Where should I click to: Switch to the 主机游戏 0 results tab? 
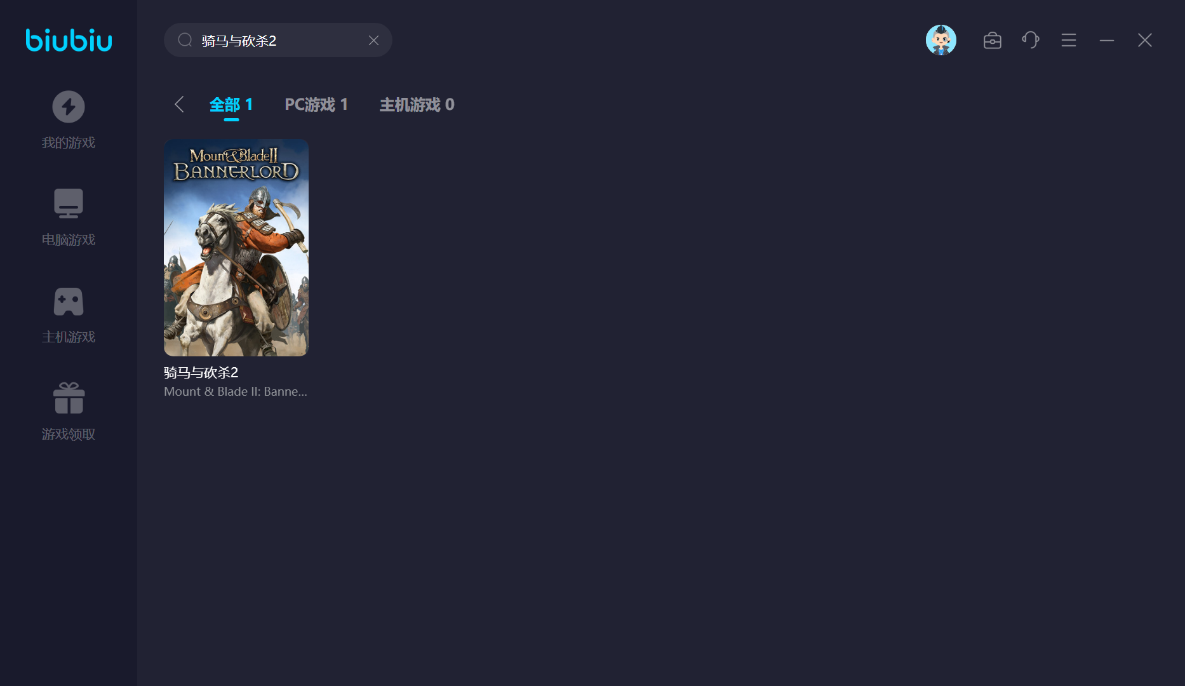417,104
